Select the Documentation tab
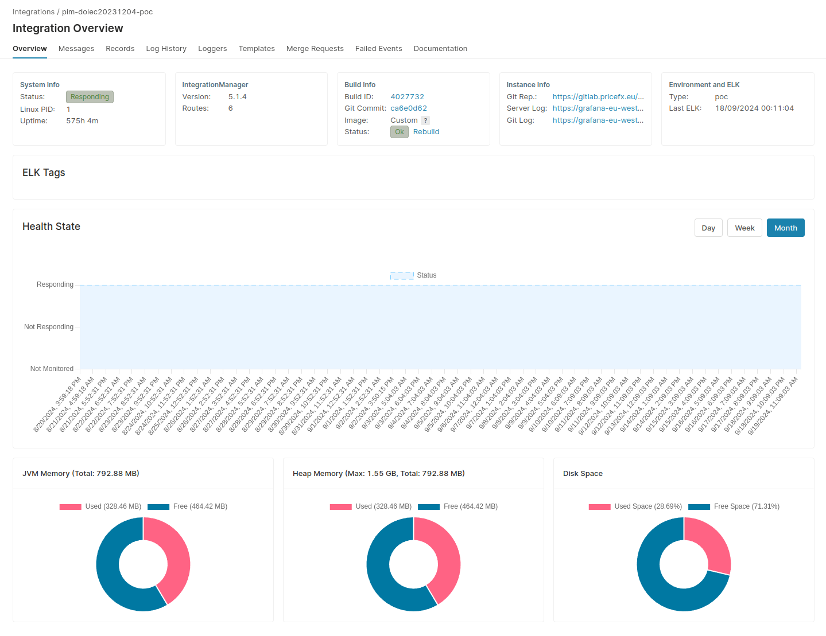Screen dimensions: 826x636 (440, 49)
